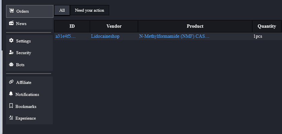Click the Experience chart icon
This screenshot has height=134, width=282.
[11, 118]
